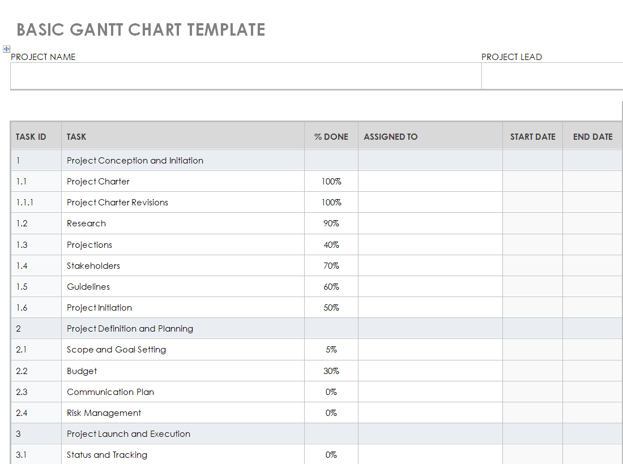623x464 pixels.
Task: Select Project Definition and Planning cell
Action: pos(183,329)
